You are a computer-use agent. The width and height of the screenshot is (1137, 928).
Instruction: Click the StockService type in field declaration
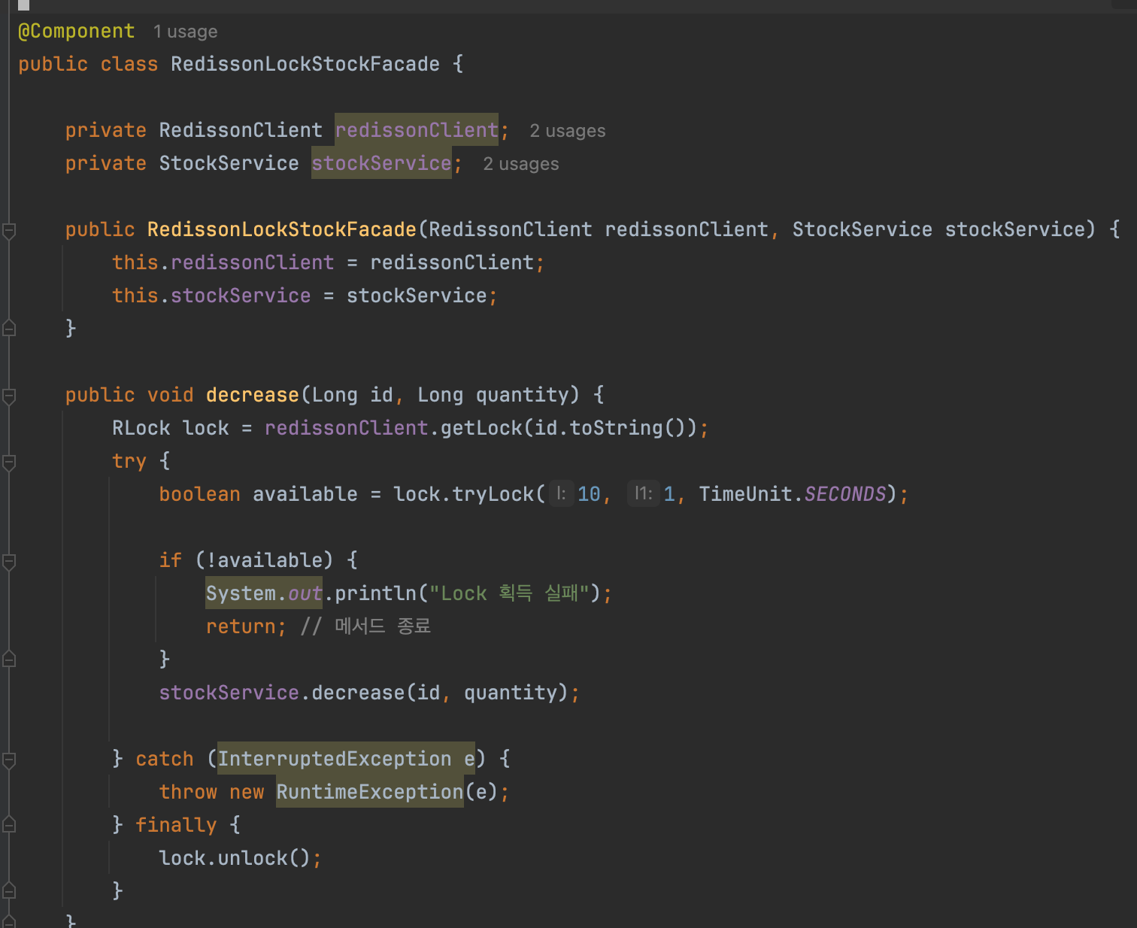pyautogui.click(x=229, y=163)
